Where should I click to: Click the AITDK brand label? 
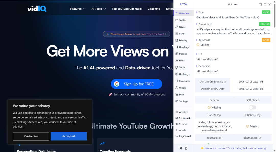pyautogui.click(x=183, y=4)
